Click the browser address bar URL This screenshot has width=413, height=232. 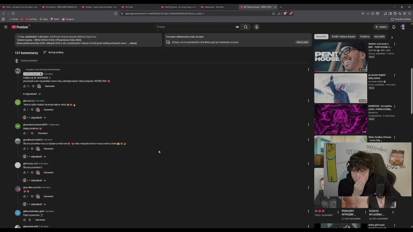click(165, 14)
